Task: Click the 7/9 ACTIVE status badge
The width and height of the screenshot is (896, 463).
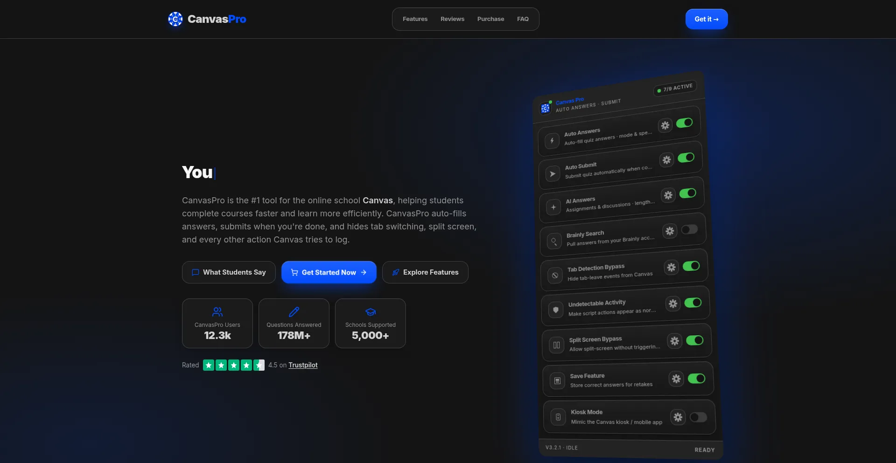Action: 675,88
